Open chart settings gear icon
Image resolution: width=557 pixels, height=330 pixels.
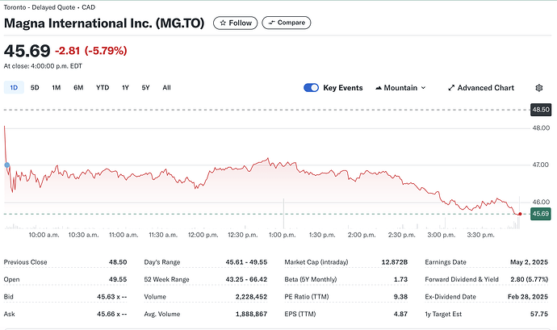click(x=539, y=88)
